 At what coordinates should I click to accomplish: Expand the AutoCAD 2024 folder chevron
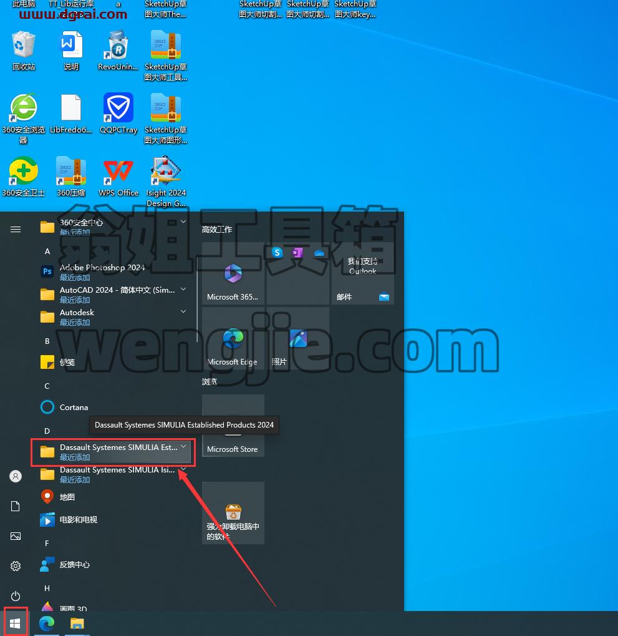coord(183,289)
